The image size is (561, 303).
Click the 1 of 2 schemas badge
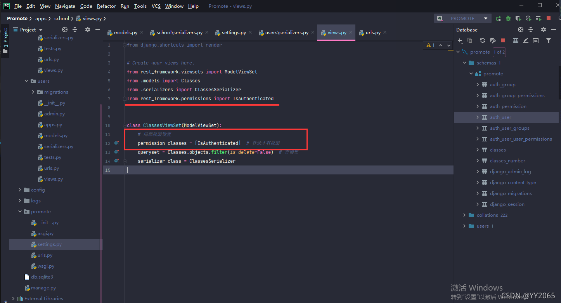tap(499, 52)
